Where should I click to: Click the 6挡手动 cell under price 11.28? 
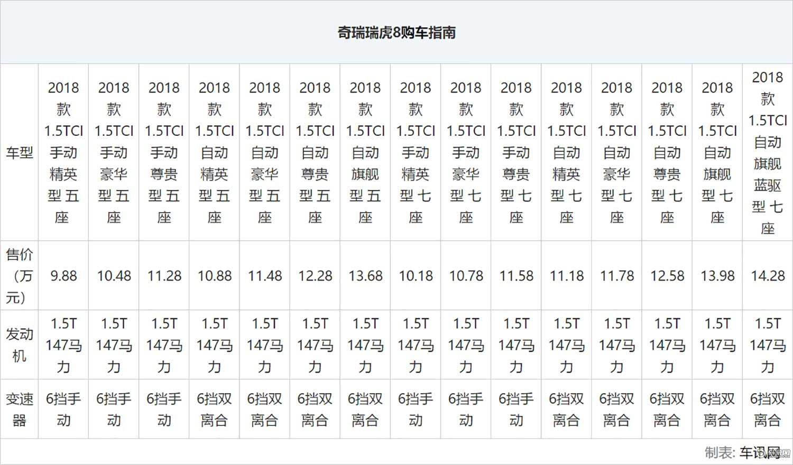point(164,410)
